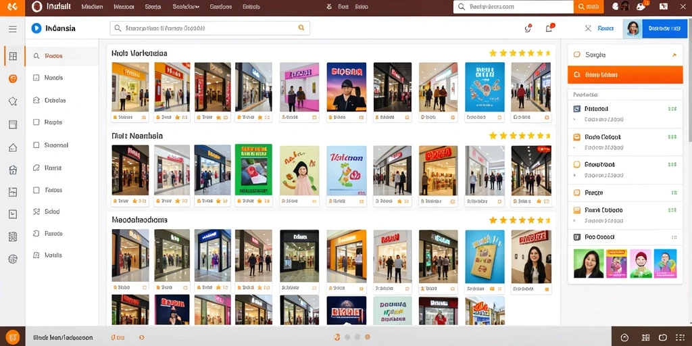This screenshot has height=346, width=692.
Task: Tick the checkbox beside Staonal in sidebar
Action: 36,145
